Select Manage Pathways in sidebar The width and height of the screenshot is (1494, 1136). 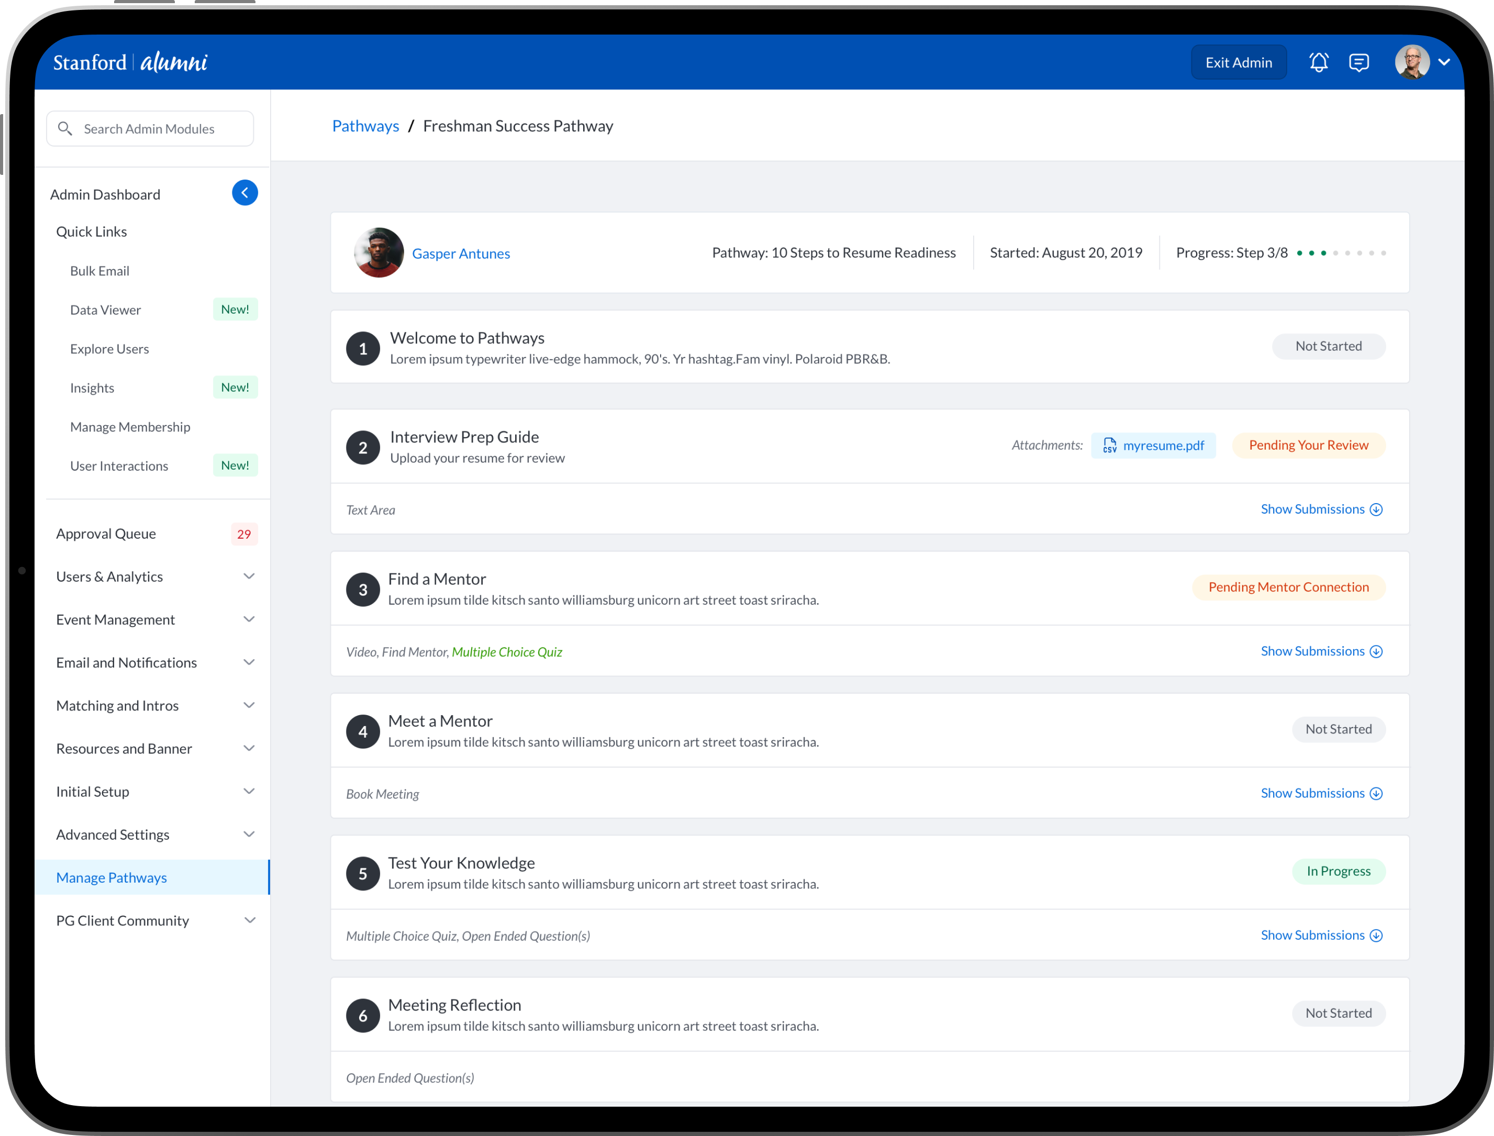coord(112,878)
